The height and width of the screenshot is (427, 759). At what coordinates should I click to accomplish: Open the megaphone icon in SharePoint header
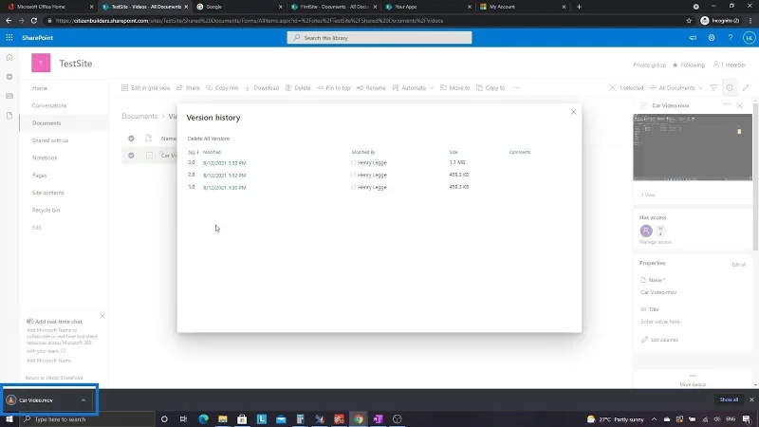[693, 37]
